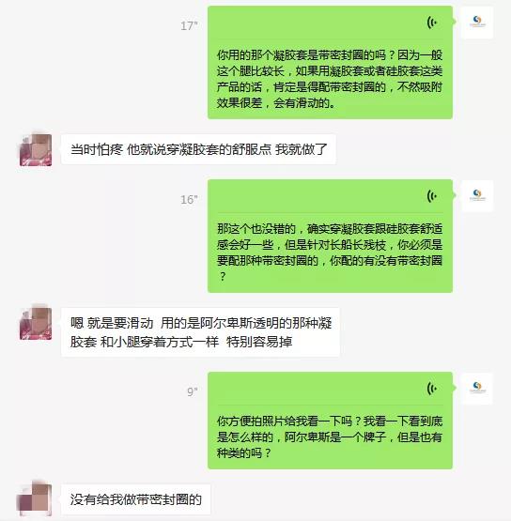
Task: Open blurred avatar next to 当时怕疼 message
Action: pyautogui.click(x=36, y=150)
